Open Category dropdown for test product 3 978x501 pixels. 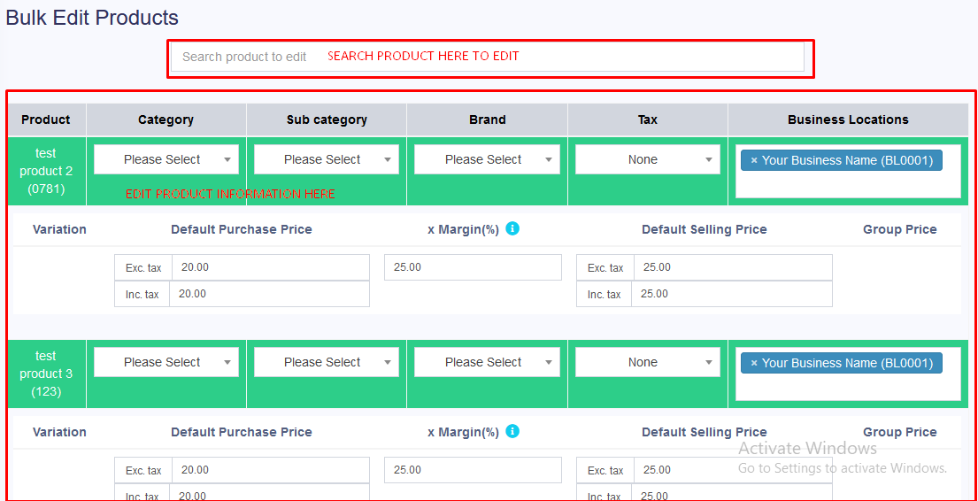pyautogui.click(x=166, y=362)
